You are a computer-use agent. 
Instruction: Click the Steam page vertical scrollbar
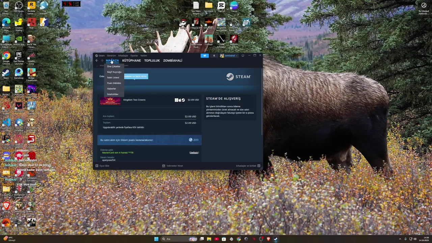coord(262,101)
